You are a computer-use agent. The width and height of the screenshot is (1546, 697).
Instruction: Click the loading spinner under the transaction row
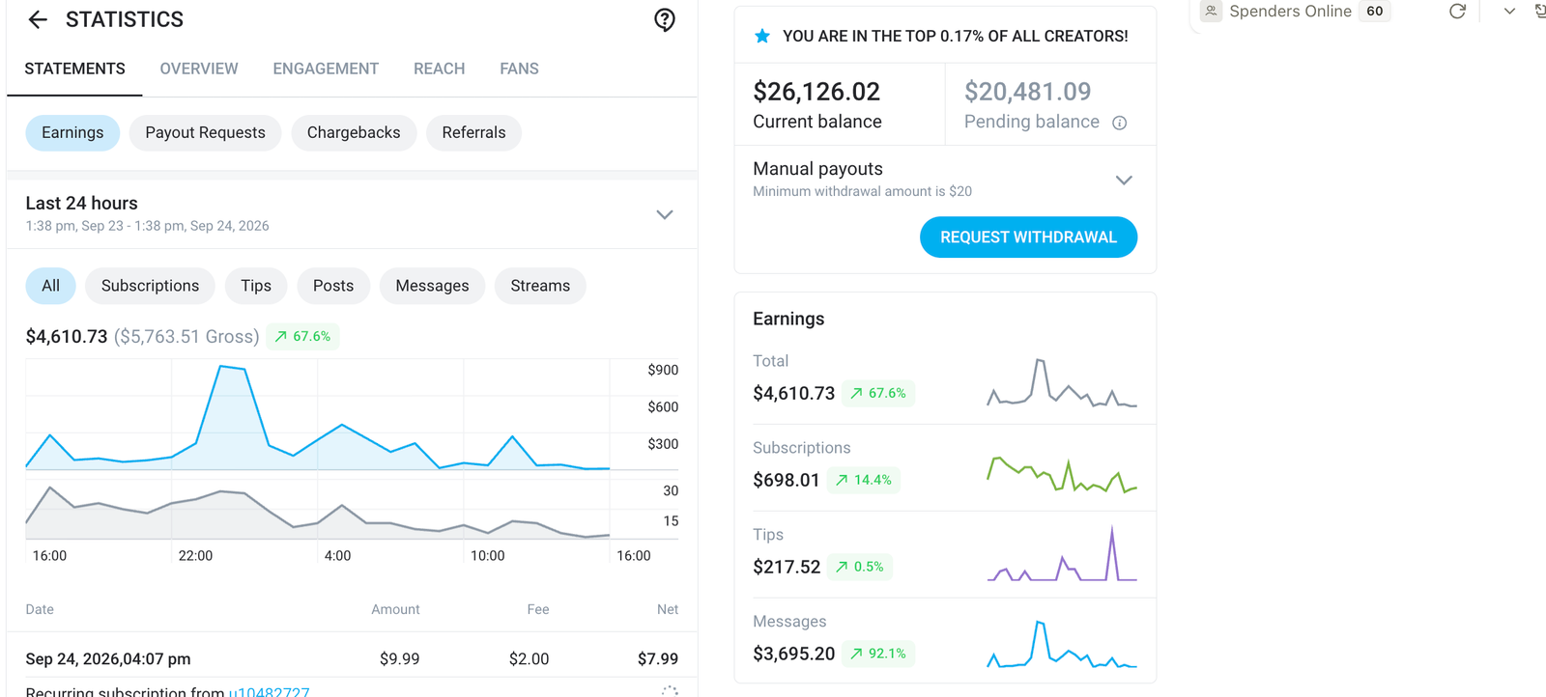[x=670, y=689]
